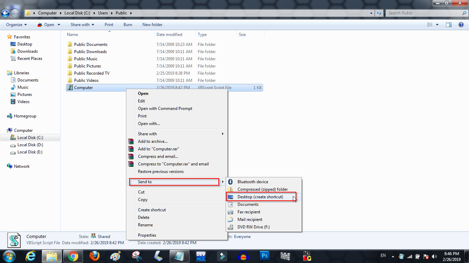Viewport: 469px width, 263px height.
Task: Open Google Chrome from the taskbar
Action: (73, 256)
